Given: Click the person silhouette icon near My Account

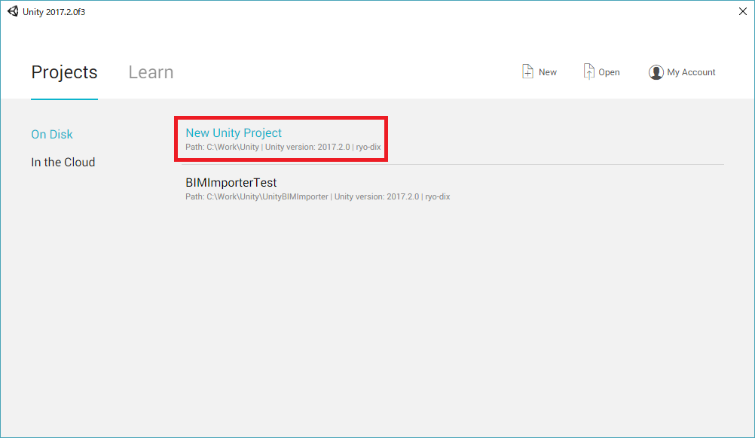Looking at the screenshot, I should click(x=656, y=71).
